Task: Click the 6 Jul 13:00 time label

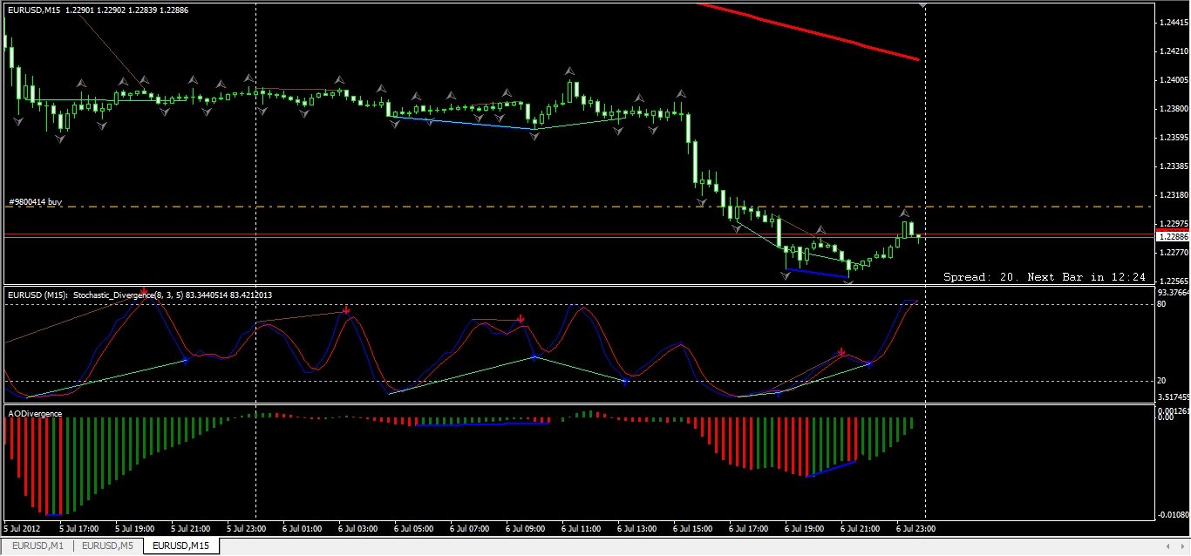Action: 637,528
